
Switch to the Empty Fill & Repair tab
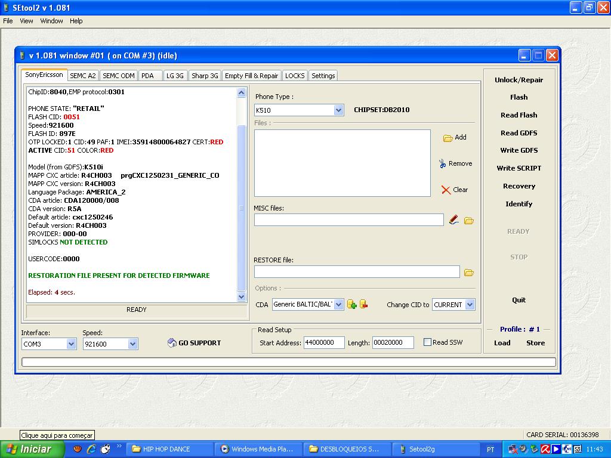tap(252, 76)
